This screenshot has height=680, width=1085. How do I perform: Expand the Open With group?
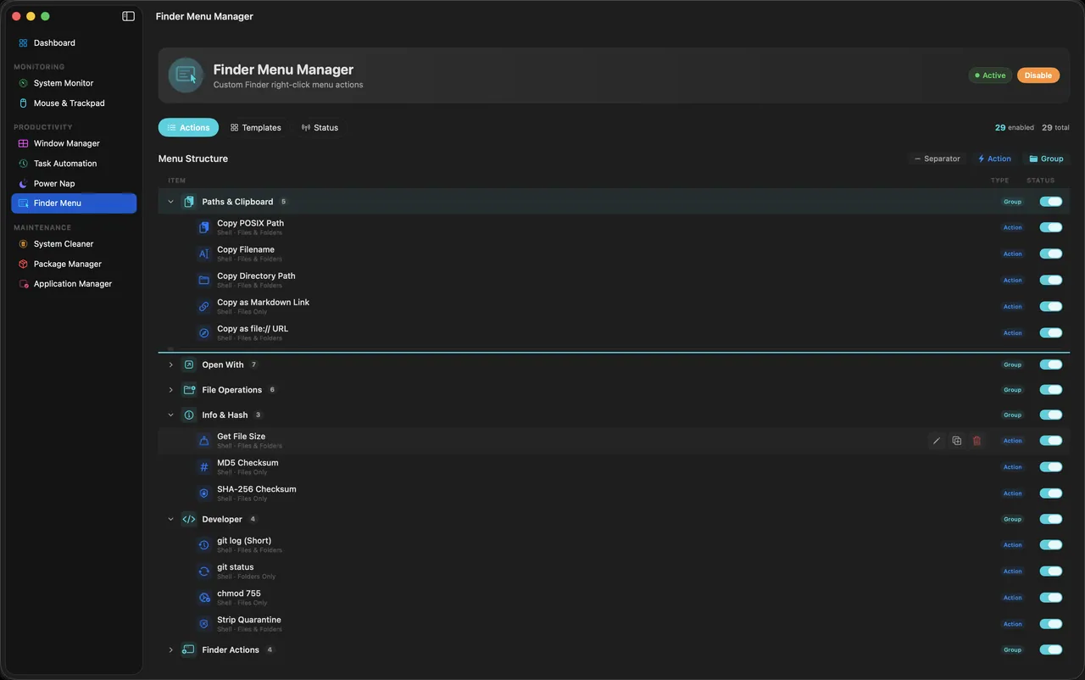[x=170, y=365]
